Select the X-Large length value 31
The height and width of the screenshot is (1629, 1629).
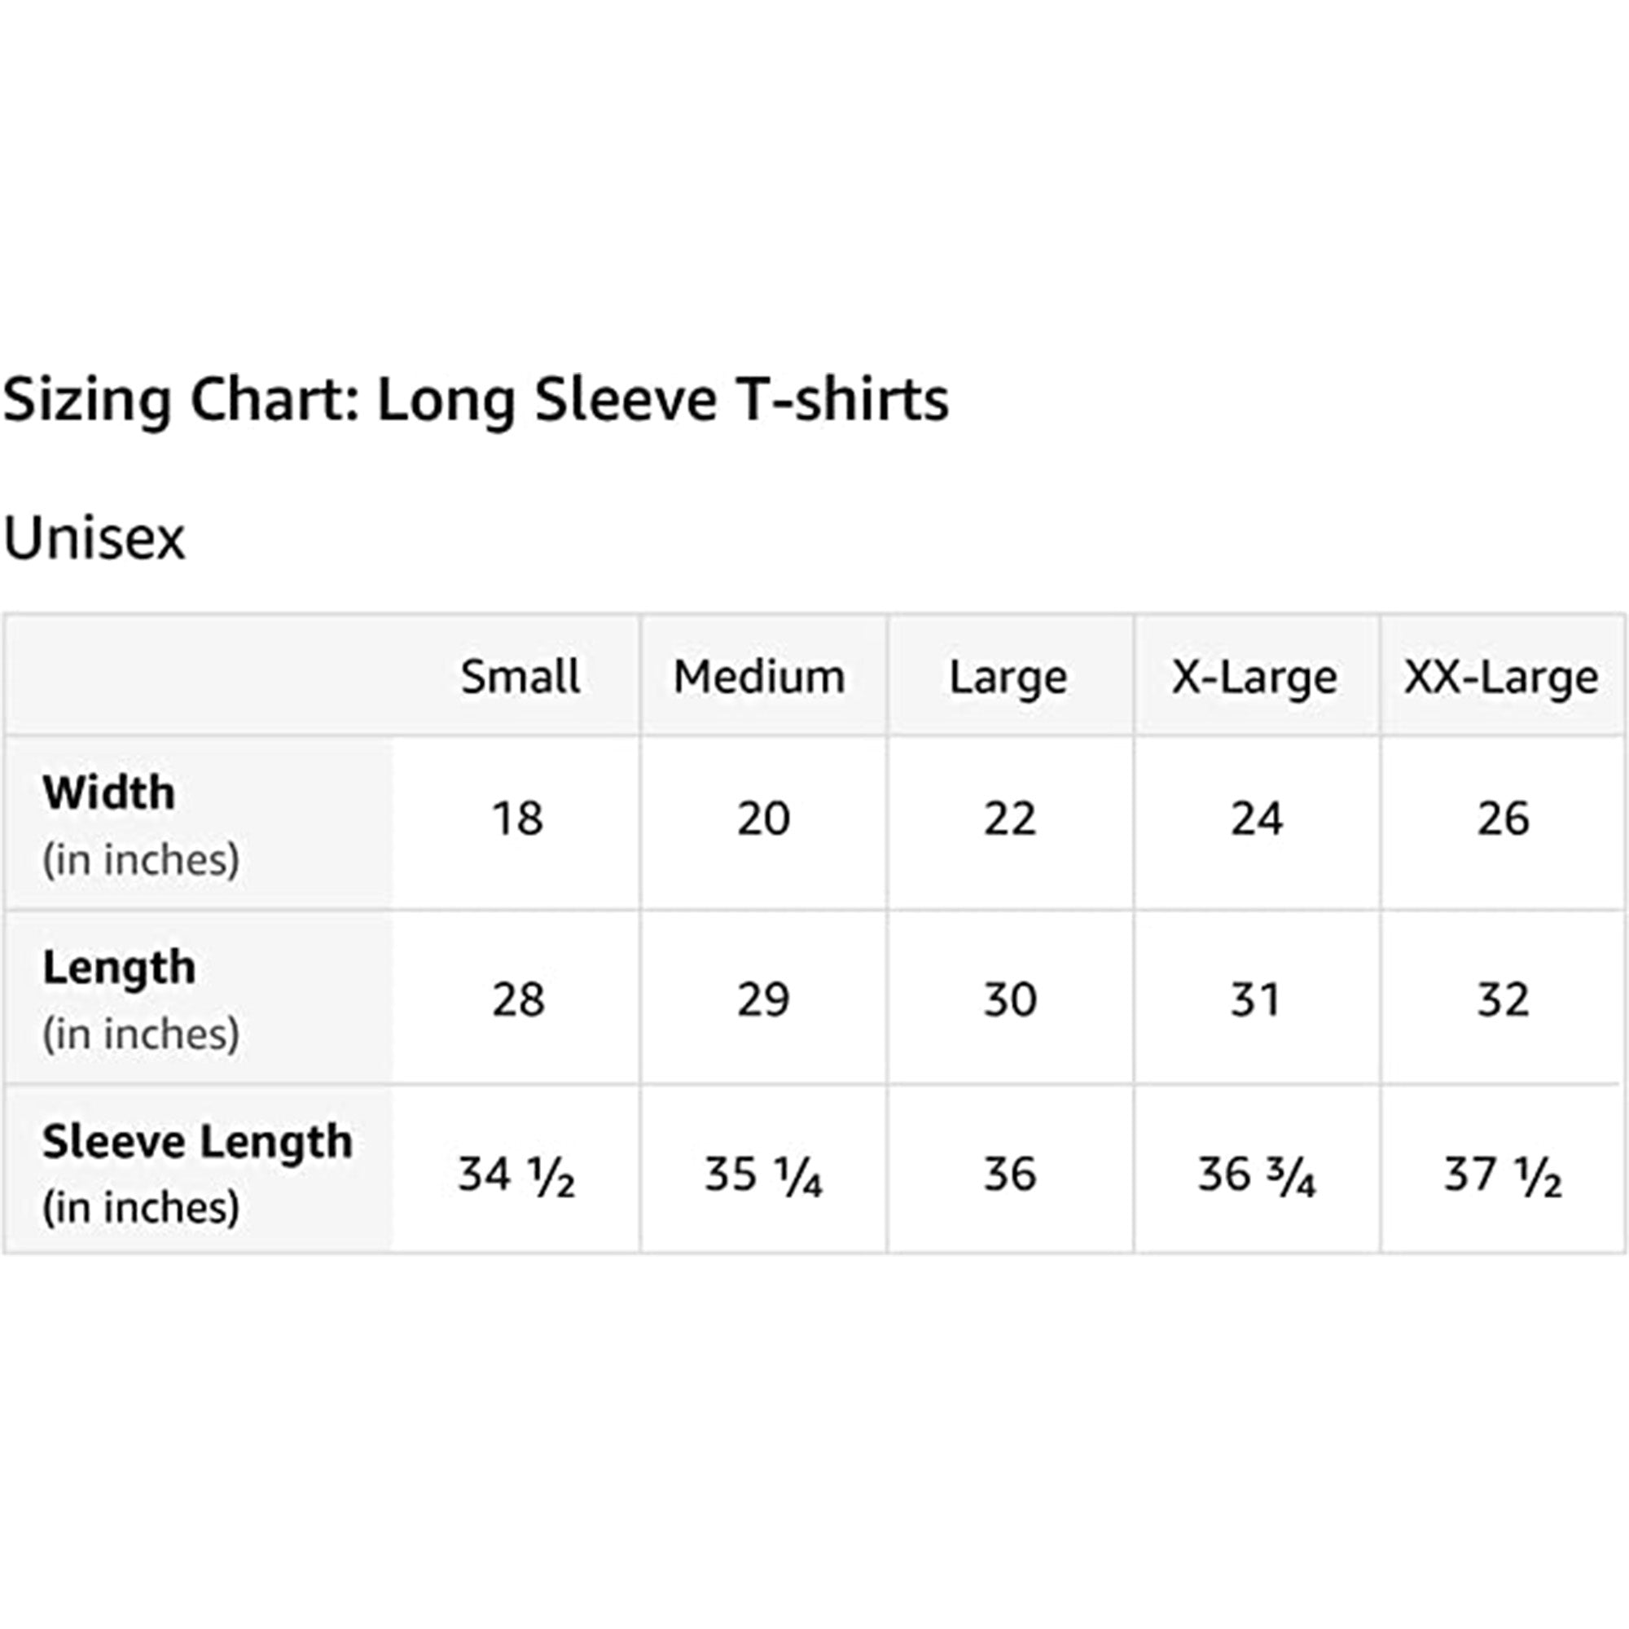[1254, 1000]
